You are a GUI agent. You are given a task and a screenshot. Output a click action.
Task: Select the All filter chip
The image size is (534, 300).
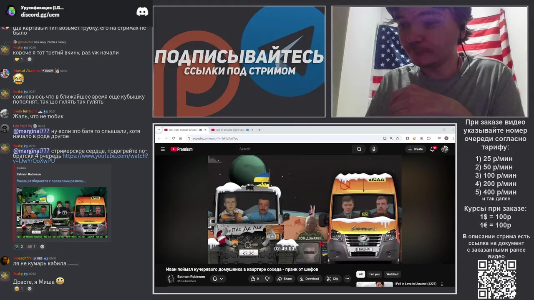[360, 274]
